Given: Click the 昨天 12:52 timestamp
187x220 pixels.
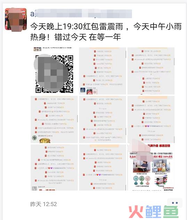Looking at the screenshot, I should 44,204.
